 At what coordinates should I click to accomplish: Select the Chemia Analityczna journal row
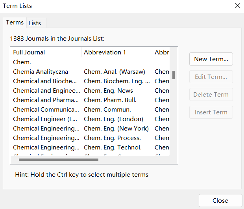tap(90, 72)
